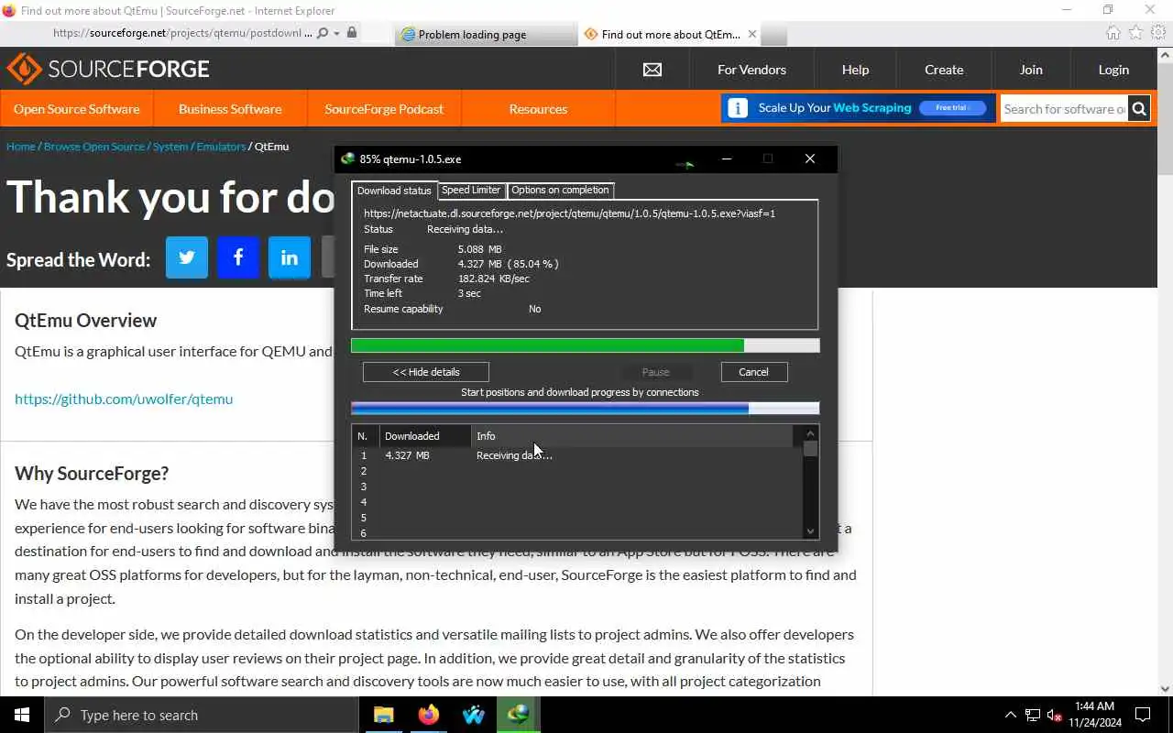
Task: Click the taskbar clock showing 1:44 AM
Action: click(1096, 715)
